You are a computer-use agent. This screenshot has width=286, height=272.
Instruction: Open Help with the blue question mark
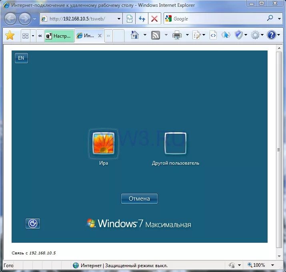pos(272,35)
